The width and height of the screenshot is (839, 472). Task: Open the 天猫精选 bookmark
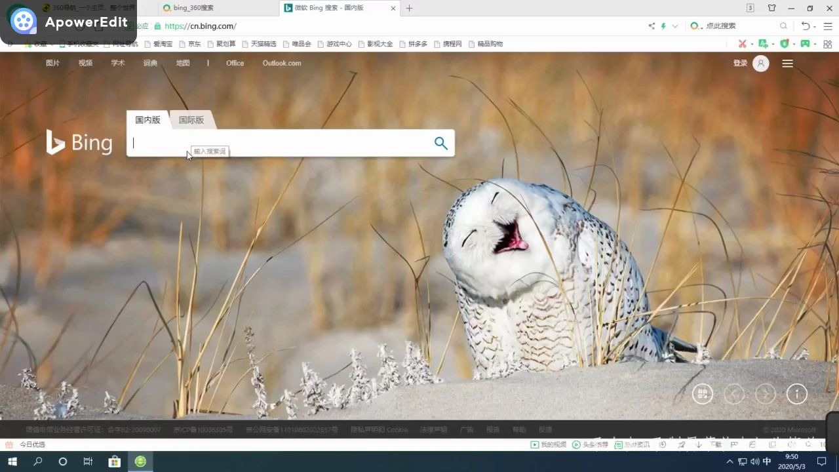point(259,44)
